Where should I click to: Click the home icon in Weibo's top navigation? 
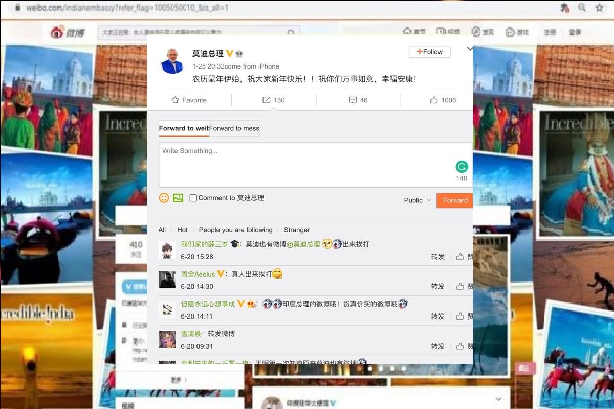click(x=408, y=30)
